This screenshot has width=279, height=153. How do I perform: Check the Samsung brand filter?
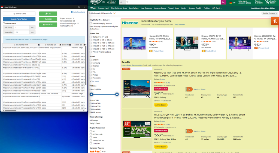[x=91, y=63]
